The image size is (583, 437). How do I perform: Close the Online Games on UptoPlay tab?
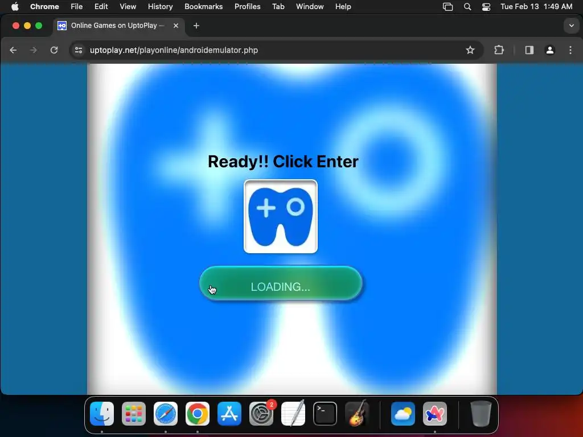176,26
